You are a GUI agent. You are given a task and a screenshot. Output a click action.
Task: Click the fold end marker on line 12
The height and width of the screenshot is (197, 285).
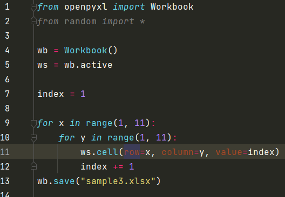[33, 166]
